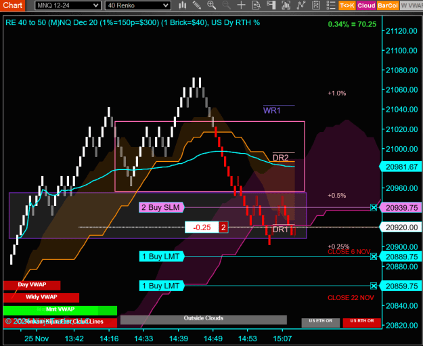The height and width of the screenshot is (346, 423).
Task: Open the chart trader panel icon
Action: pyautogui.click(x=271, y=5)
